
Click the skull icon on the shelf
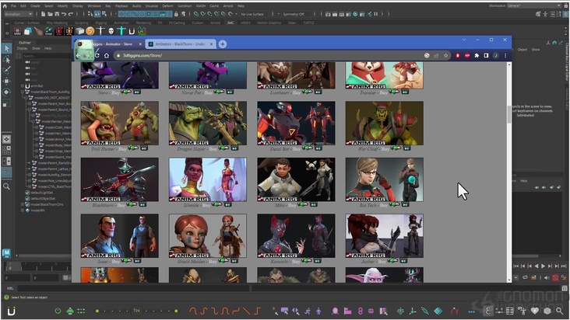(111, 30)
